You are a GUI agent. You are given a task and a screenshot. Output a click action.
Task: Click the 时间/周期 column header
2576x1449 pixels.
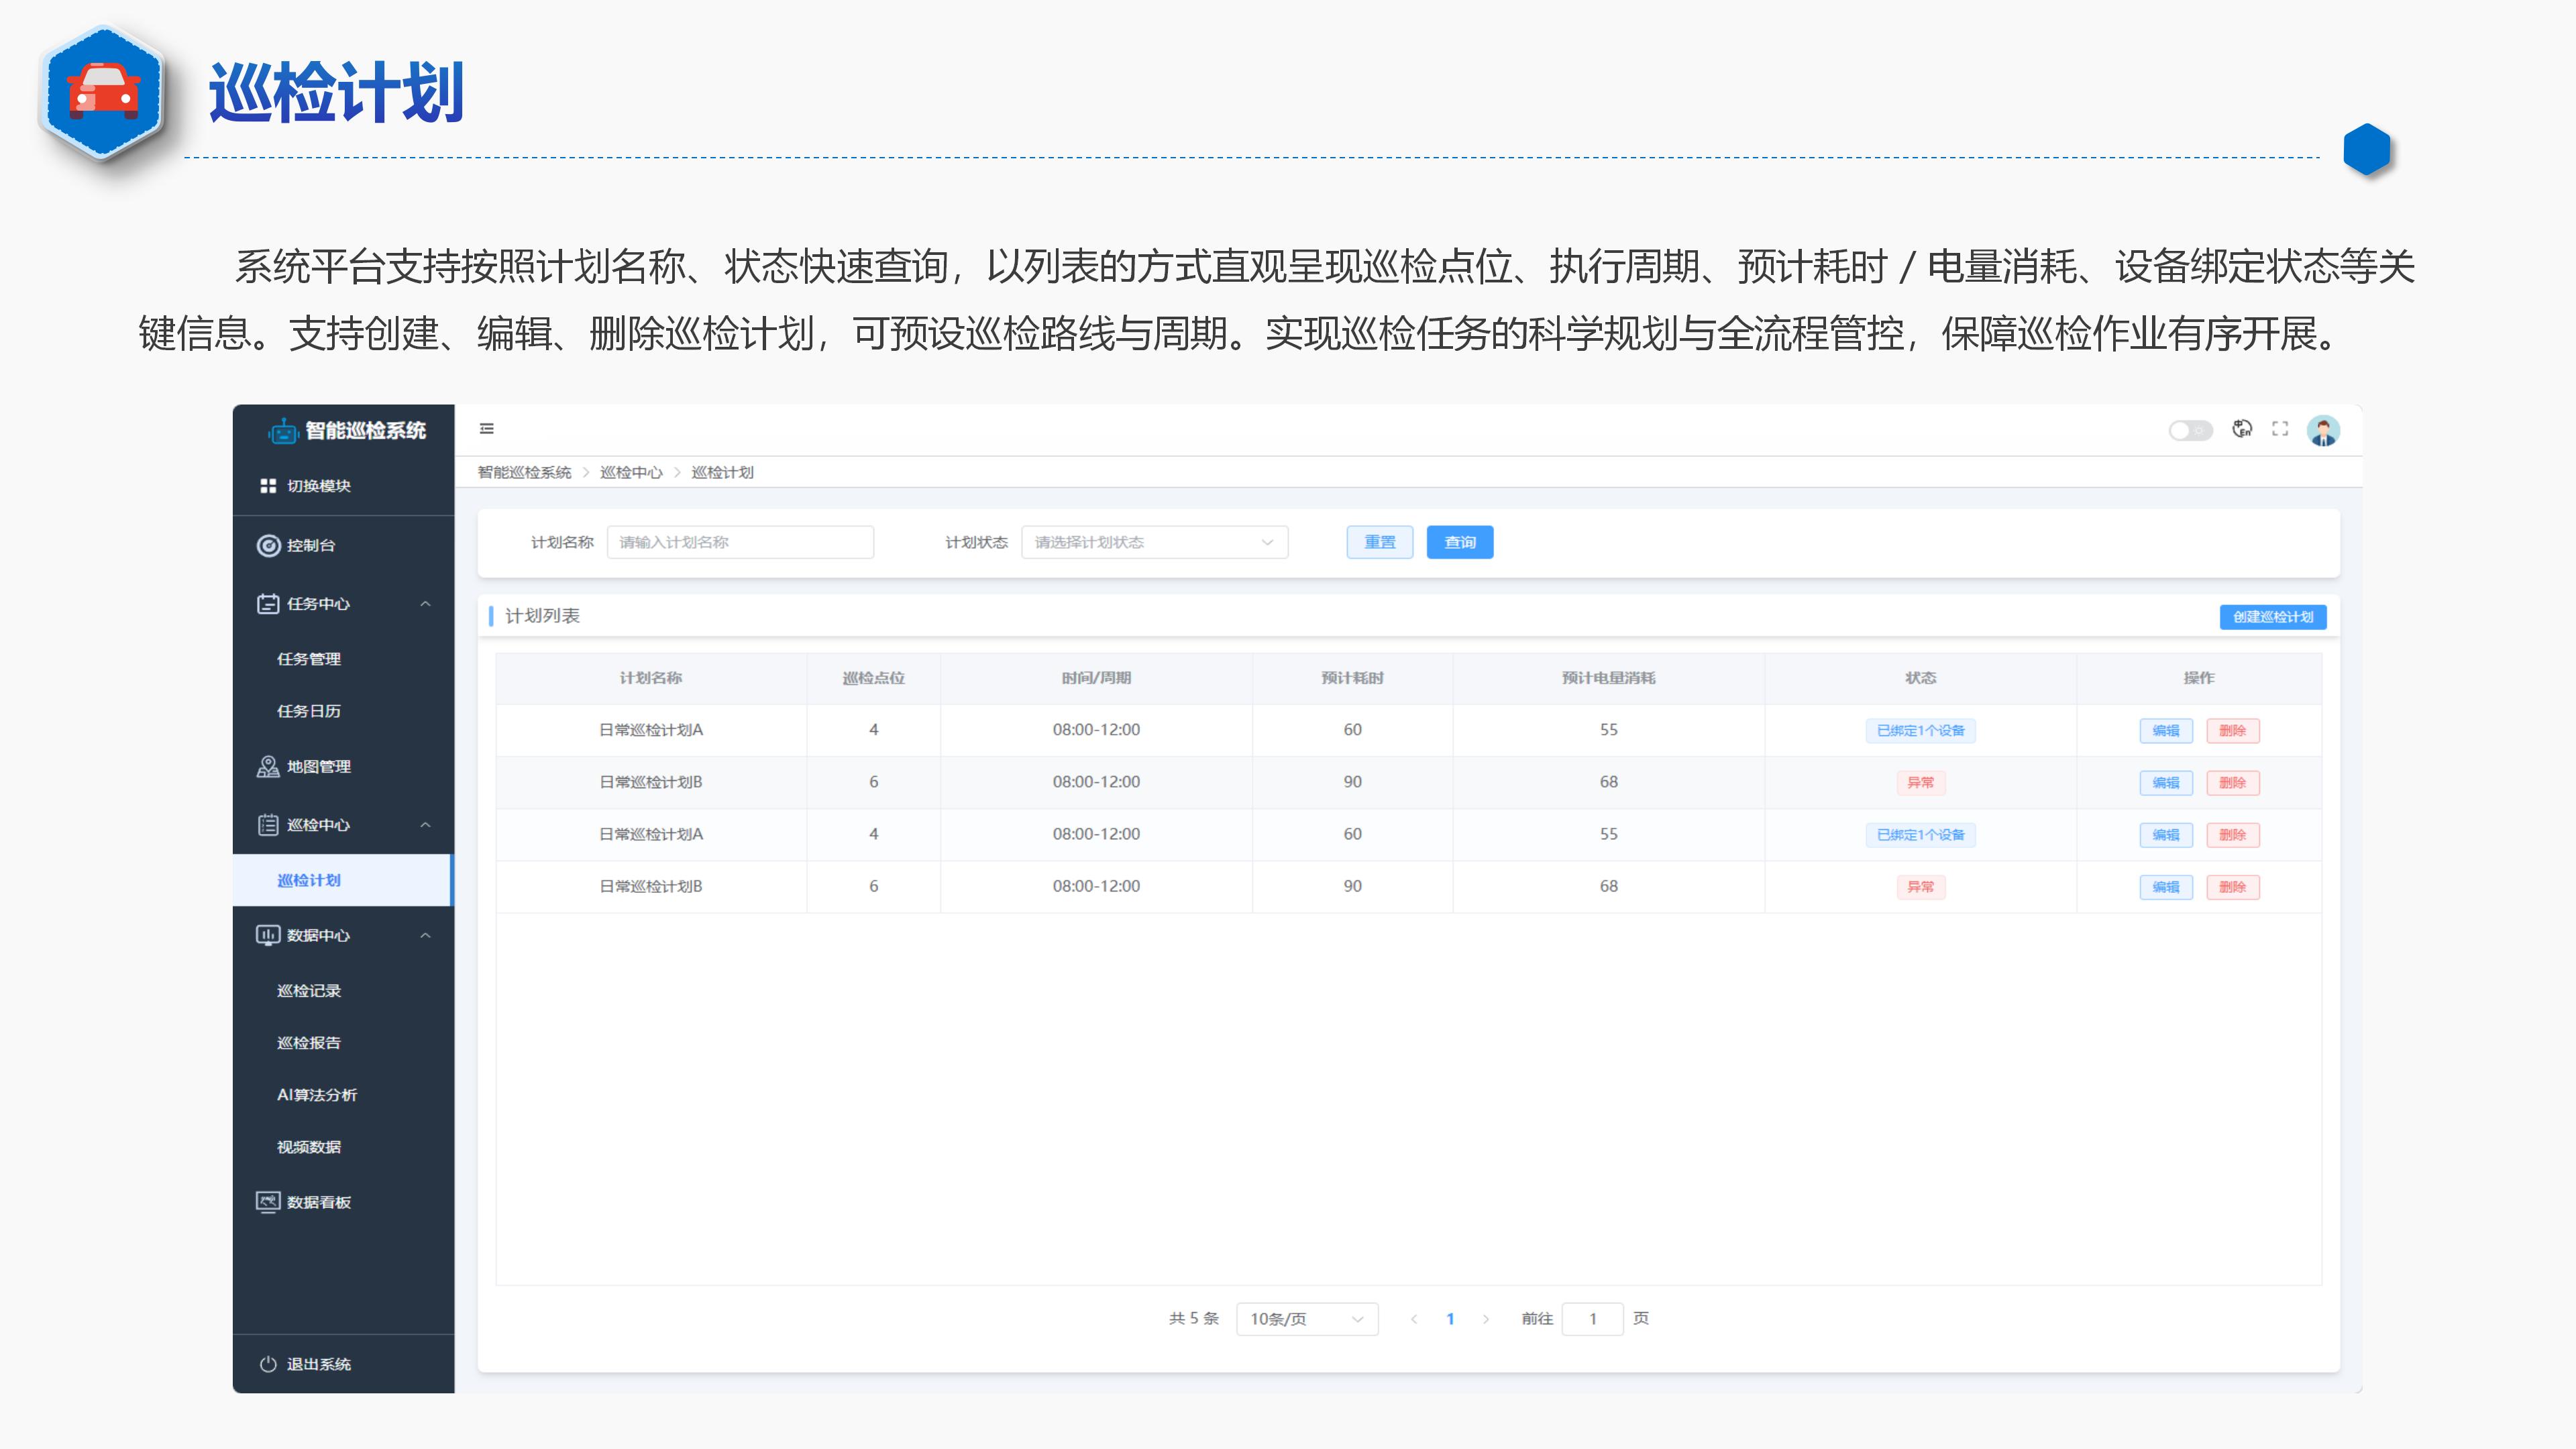point(1096,678)
